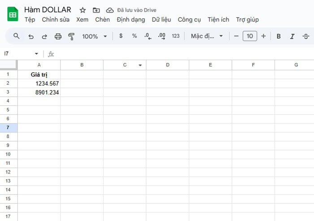Star the Hàm DOLLAR document
The image size is (314, 221).
click(83, 10)
